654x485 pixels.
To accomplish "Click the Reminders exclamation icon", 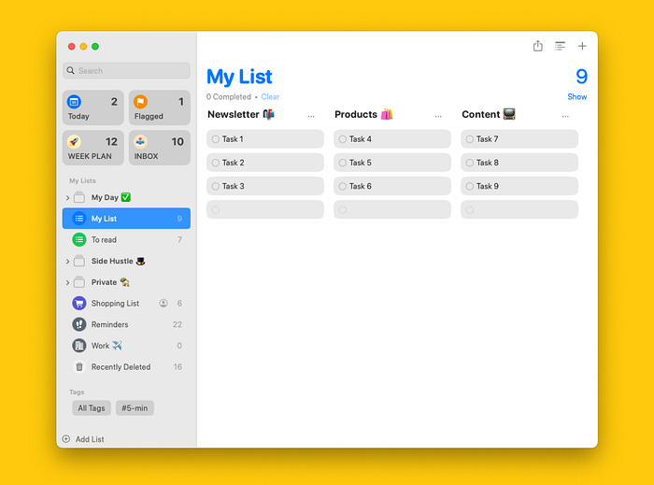I will point(78,324).
